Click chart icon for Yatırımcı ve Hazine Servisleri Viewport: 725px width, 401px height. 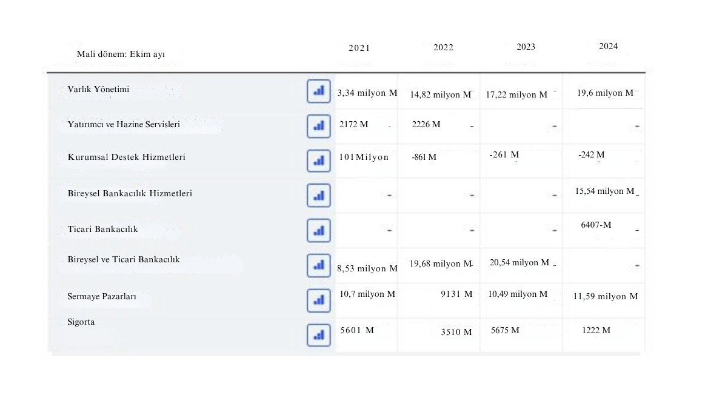pyautogui.click(x=318, y=126)
